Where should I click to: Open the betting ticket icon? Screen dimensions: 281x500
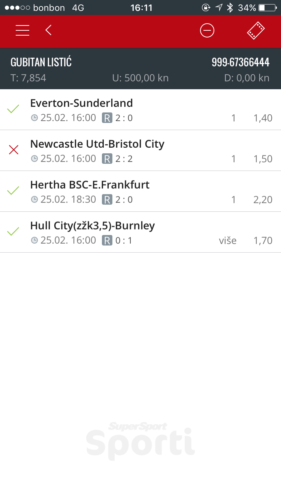coord(256,30)
